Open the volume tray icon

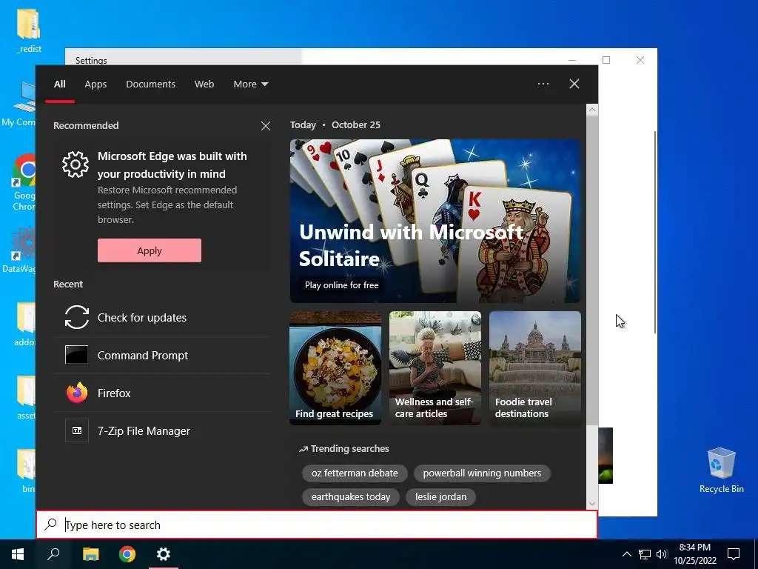[x=662, y=554]
